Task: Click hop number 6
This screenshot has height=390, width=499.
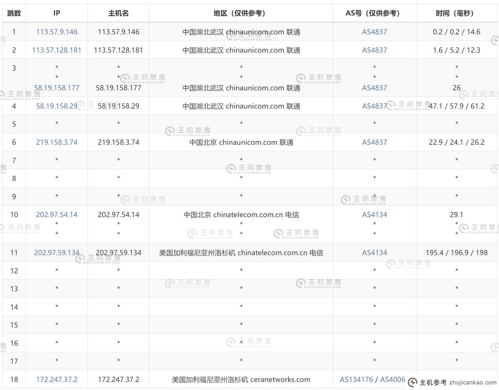Action: pos(14,142)
